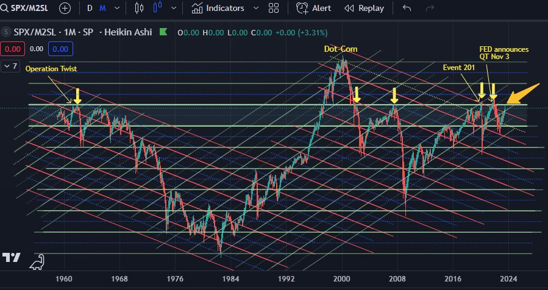548x290 pixels.
Task: Click the 1992 label on the time axis
Action: tap(286, 278)
